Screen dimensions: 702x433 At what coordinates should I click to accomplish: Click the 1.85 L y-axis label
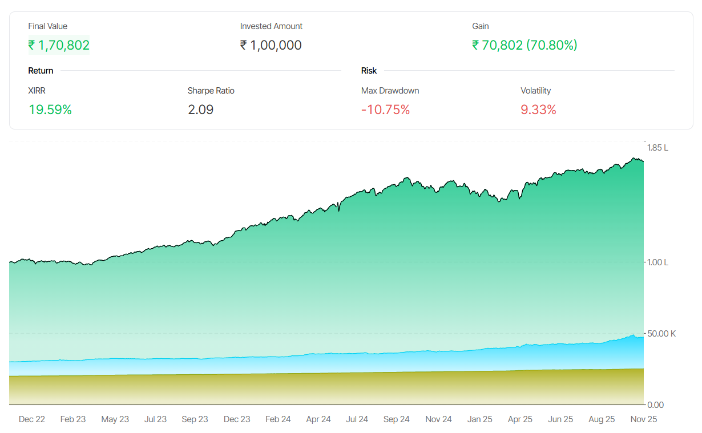[x=657, y=148]
